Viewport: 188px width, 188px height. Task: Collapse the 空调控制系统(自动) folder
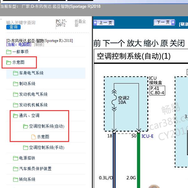[47, 126]
